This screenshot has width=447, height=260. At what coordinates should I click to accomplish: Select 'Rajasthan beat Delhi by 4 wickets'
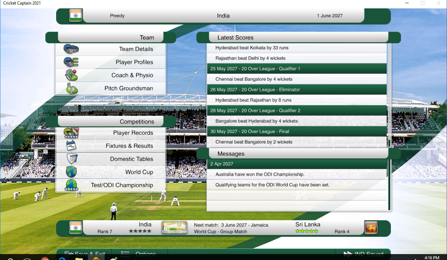pos(297,58)
